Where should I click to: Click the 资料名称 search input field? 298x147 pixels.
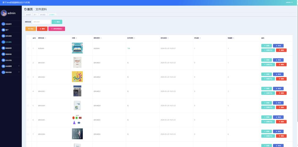tap(41, 22)
